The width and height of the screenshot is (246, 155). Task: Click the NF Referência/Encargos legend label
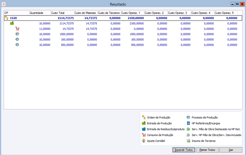[x=206, y=123]
